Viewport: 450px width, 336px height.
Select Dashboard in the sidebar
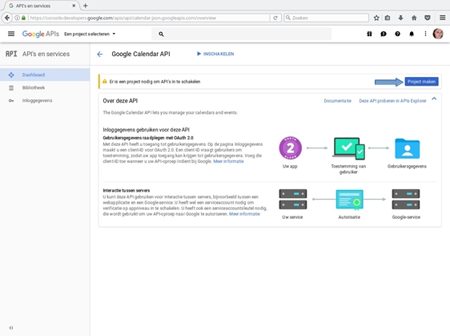[45, 75]
